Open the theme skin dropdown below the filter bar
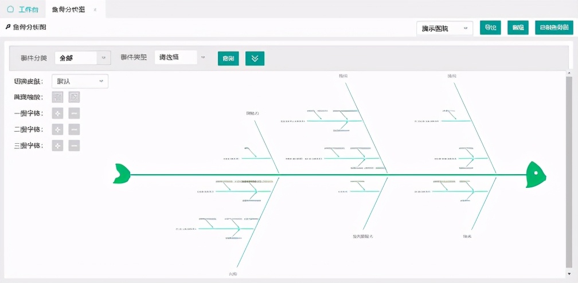The height and width of the screenshot is (283, 578). 80,81
